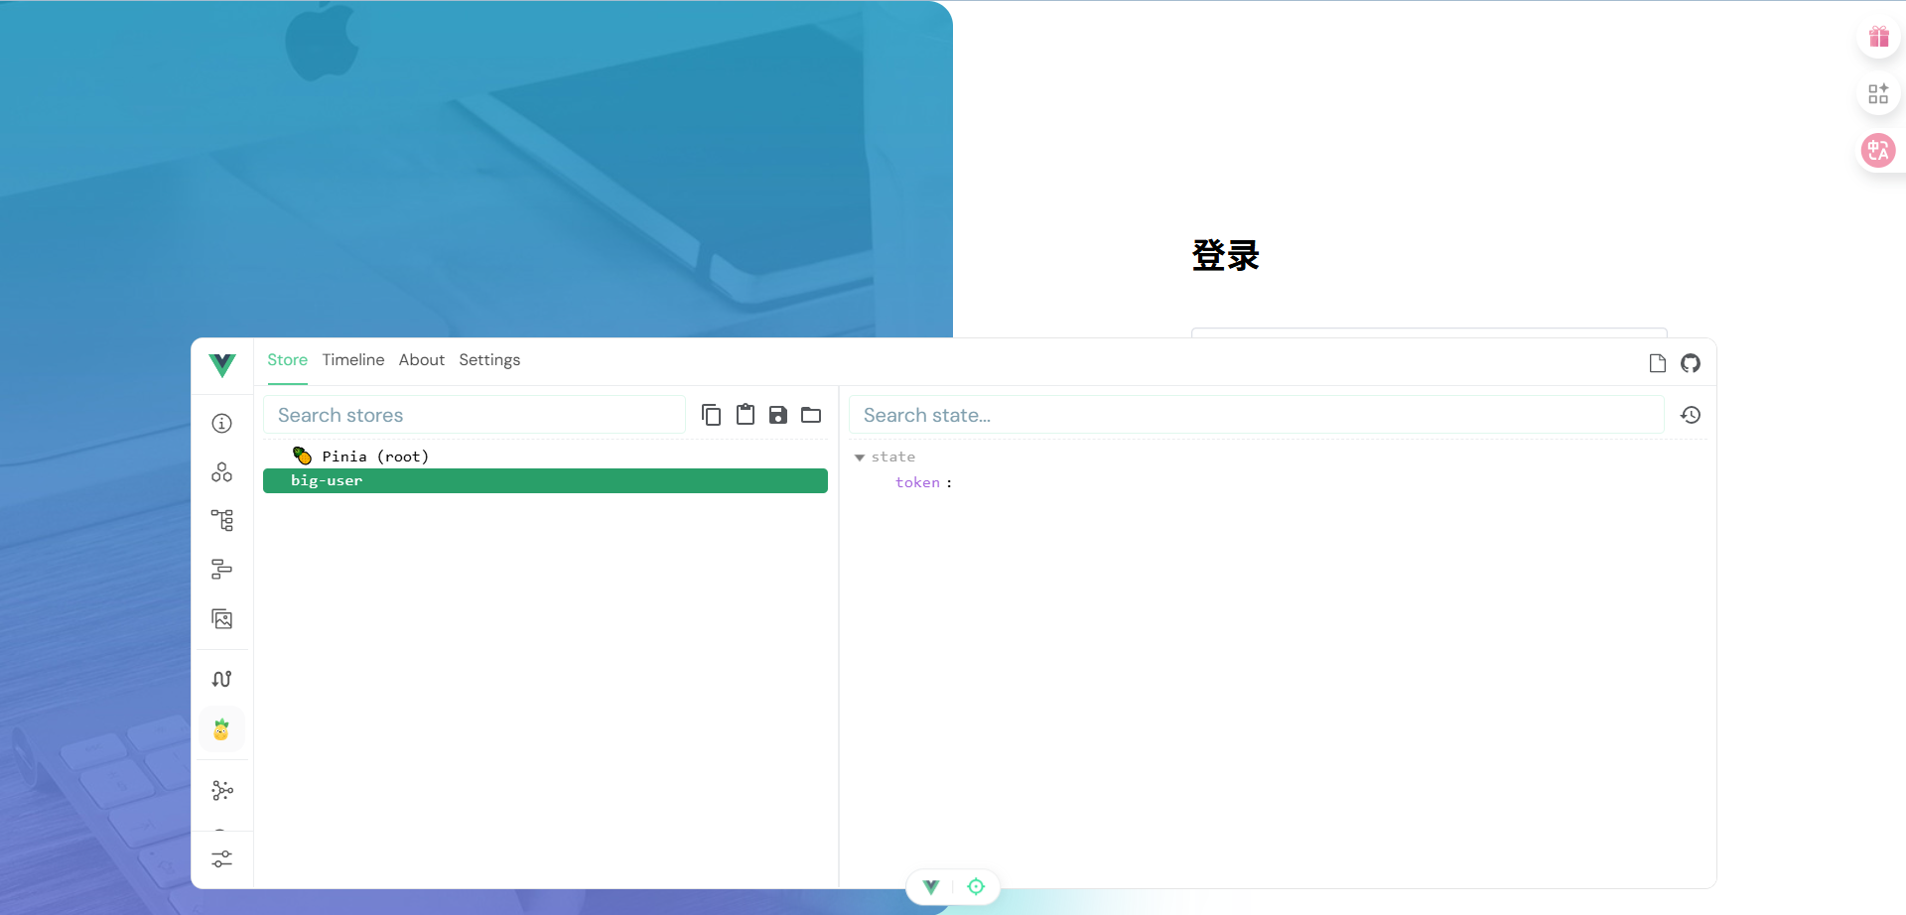Select the Pinia pineapple icon in sidebar
Viewport: 1906px width, 915px height.
click(221, 730)
